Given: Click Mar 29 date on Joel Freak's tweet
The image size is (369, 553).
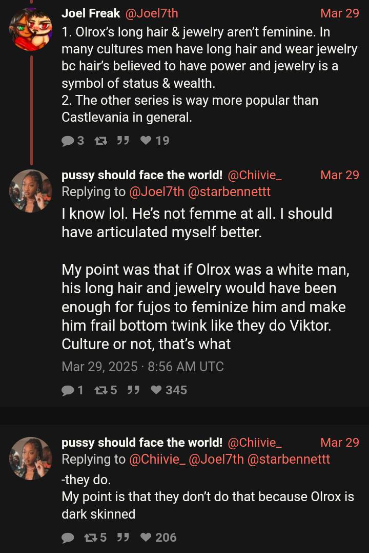Looking at the screenshot, I should coord(339,13).
